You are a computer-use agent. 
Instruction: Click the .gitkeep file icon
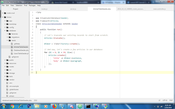12,44
